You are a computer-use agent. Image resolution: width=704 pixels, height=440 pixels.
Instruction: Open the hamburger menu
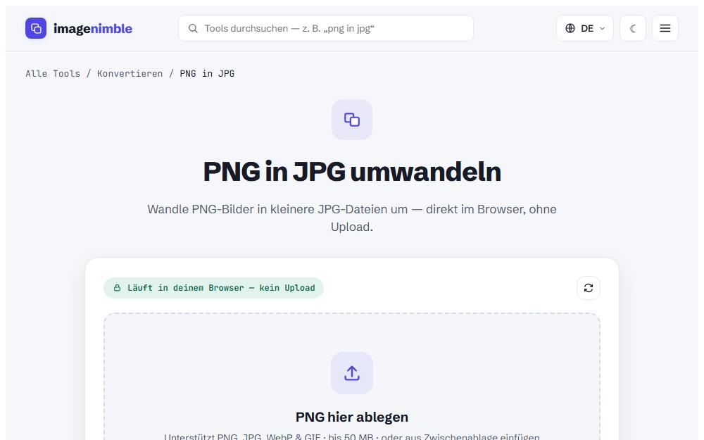tap(665, 28)
